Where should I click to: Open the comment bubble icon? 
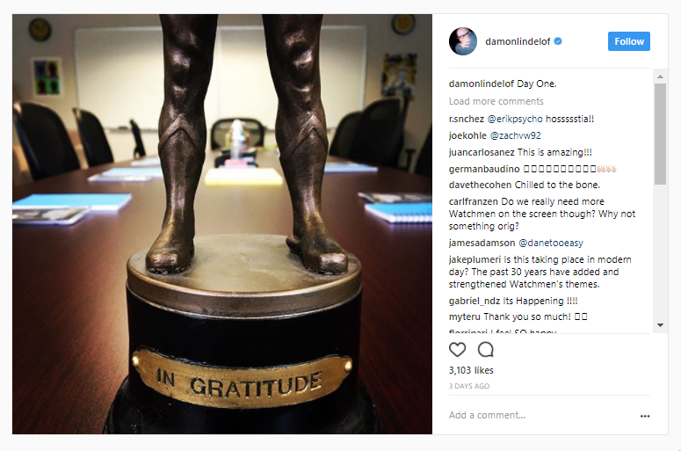click(x=486, y=349)
